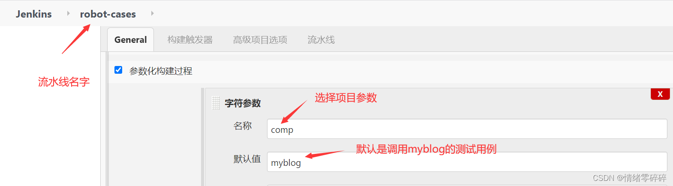Viewport: 673px width, 186px height.
Task: Click the 字符参数 section heading
Action: (x=243, y=103)
